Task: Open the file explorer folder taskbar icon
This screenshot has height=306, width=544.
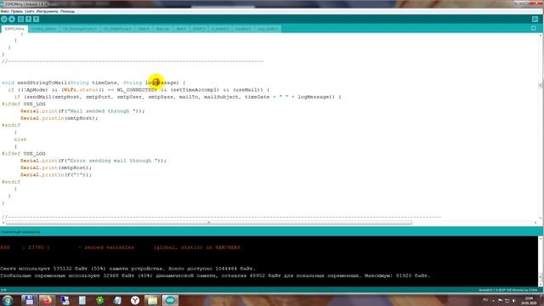Action: click(x=152, y=300)
